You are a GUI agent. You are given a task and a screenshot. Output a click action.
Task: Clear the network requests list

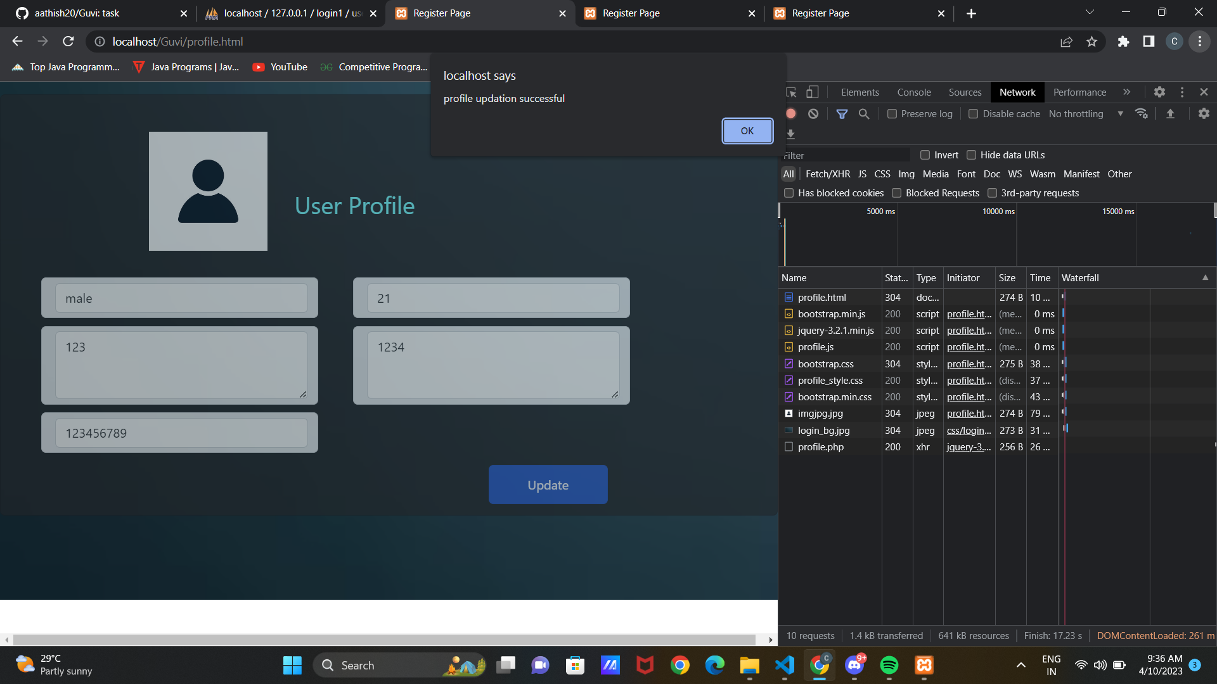[813, 113]
